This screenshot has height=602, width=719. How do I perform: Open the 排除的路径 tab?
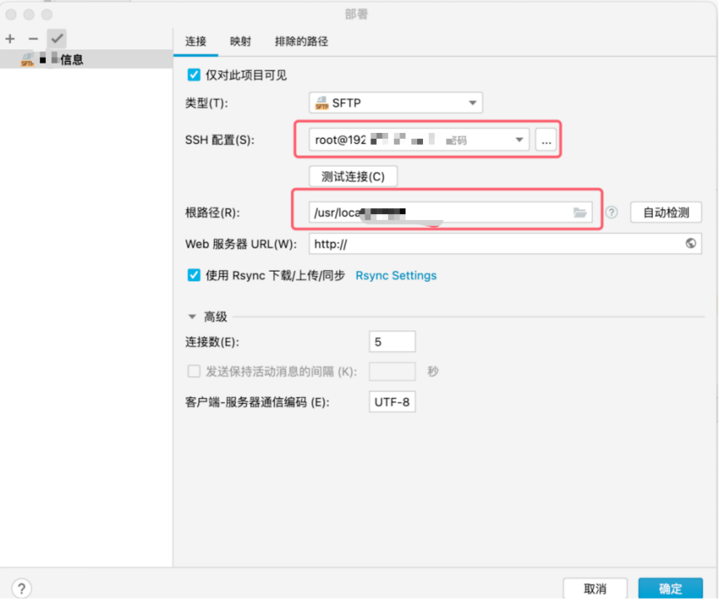[x=301, y=42]
